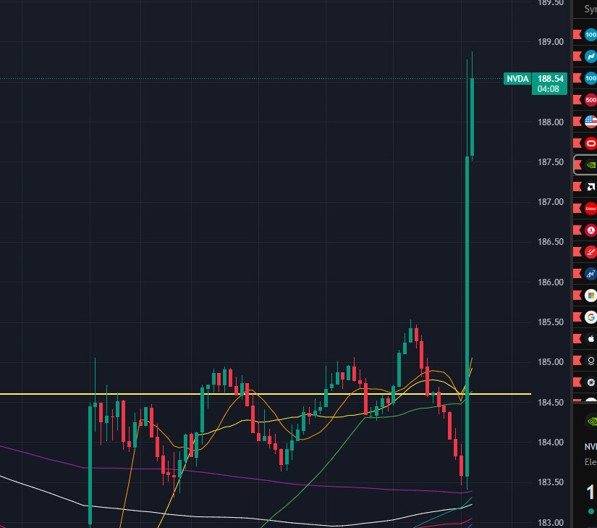Click the 188.00 price axis label
This screenshot has width=597, height=528.
click(550, 122)
